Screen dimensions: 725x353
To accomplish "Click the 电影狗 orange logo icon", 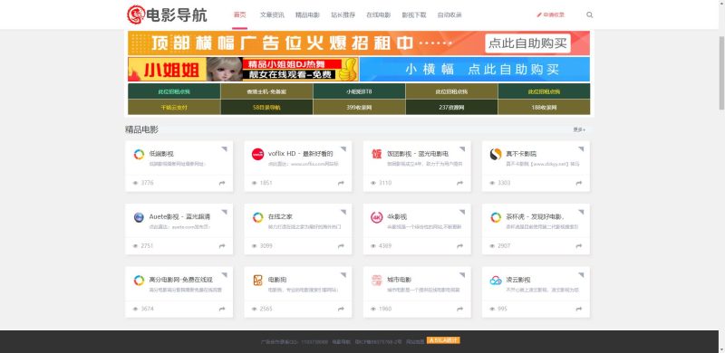I will [257, 280].
